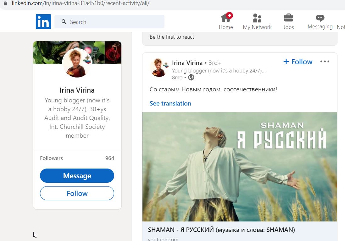This screenshot has width=345, height=241.
Task: Open SHAMAN - Я РУССКИЙ video title link
Action: point(221,230)
